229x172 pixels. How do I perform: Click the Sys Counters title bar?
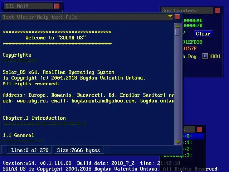187,10
